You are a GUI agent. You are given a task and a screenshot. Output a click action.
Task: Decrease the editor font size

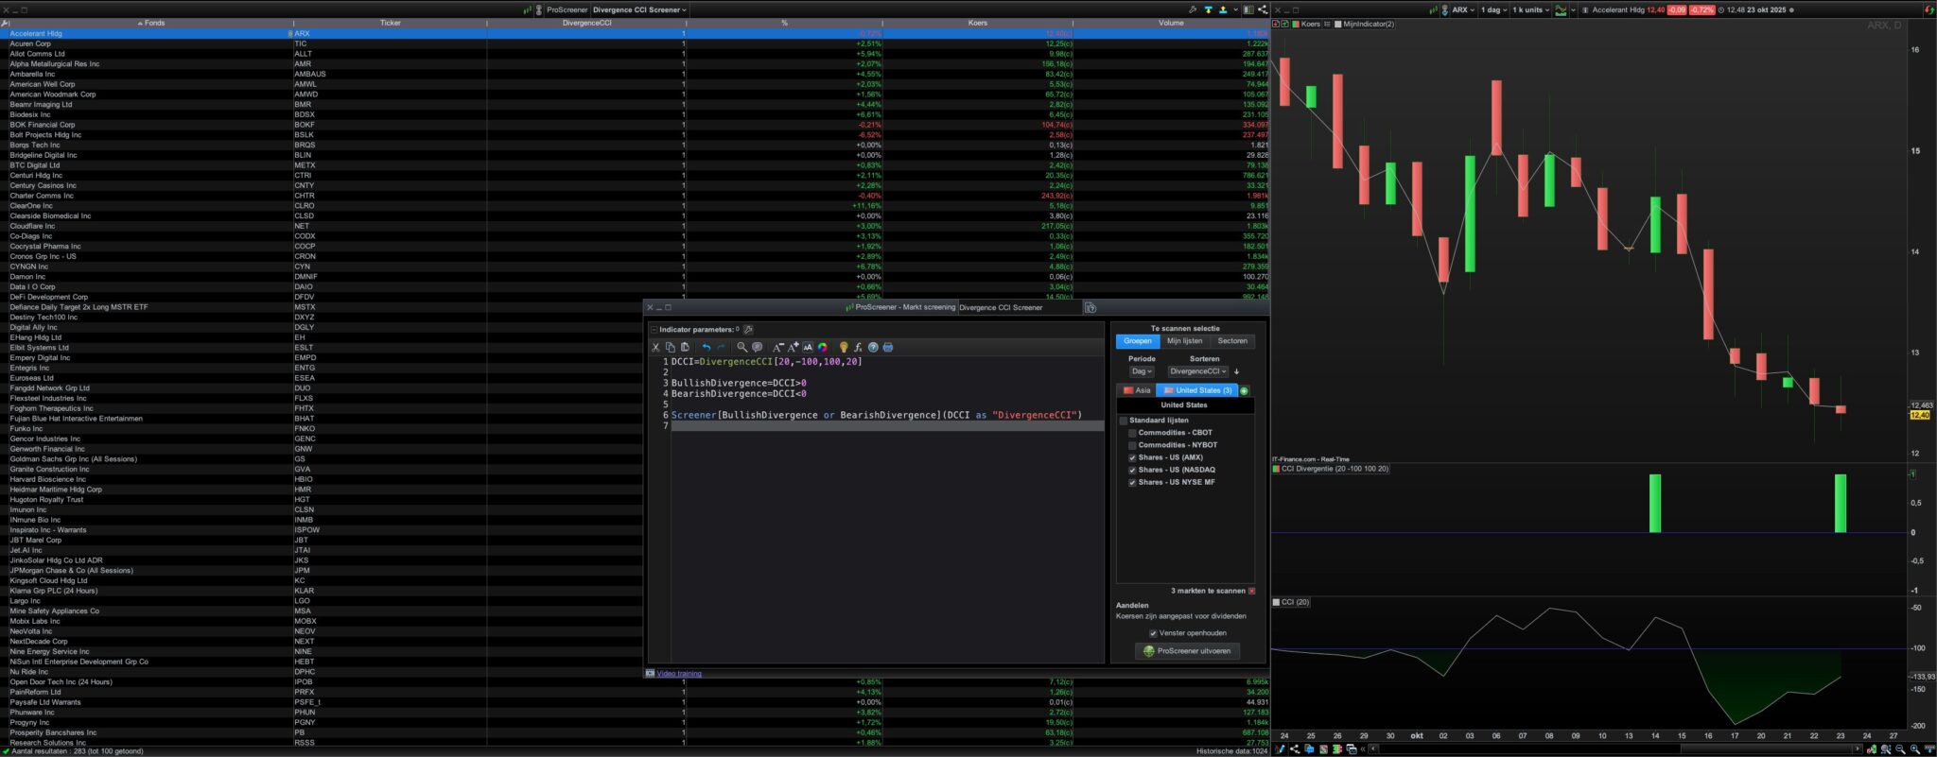click(x=778, y=347)
